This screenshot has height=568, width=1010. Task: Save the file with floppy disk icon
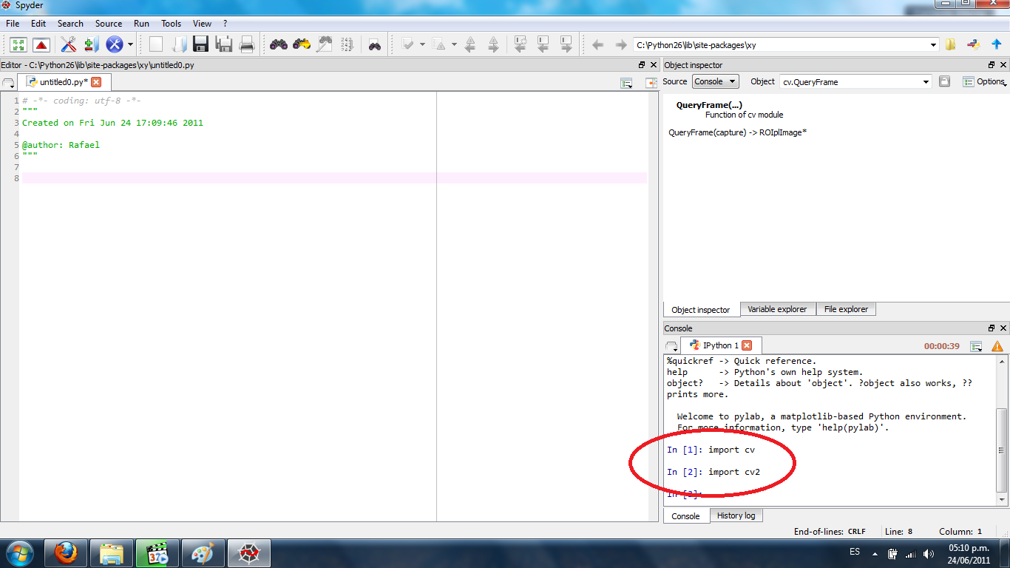tap(201, 44)
